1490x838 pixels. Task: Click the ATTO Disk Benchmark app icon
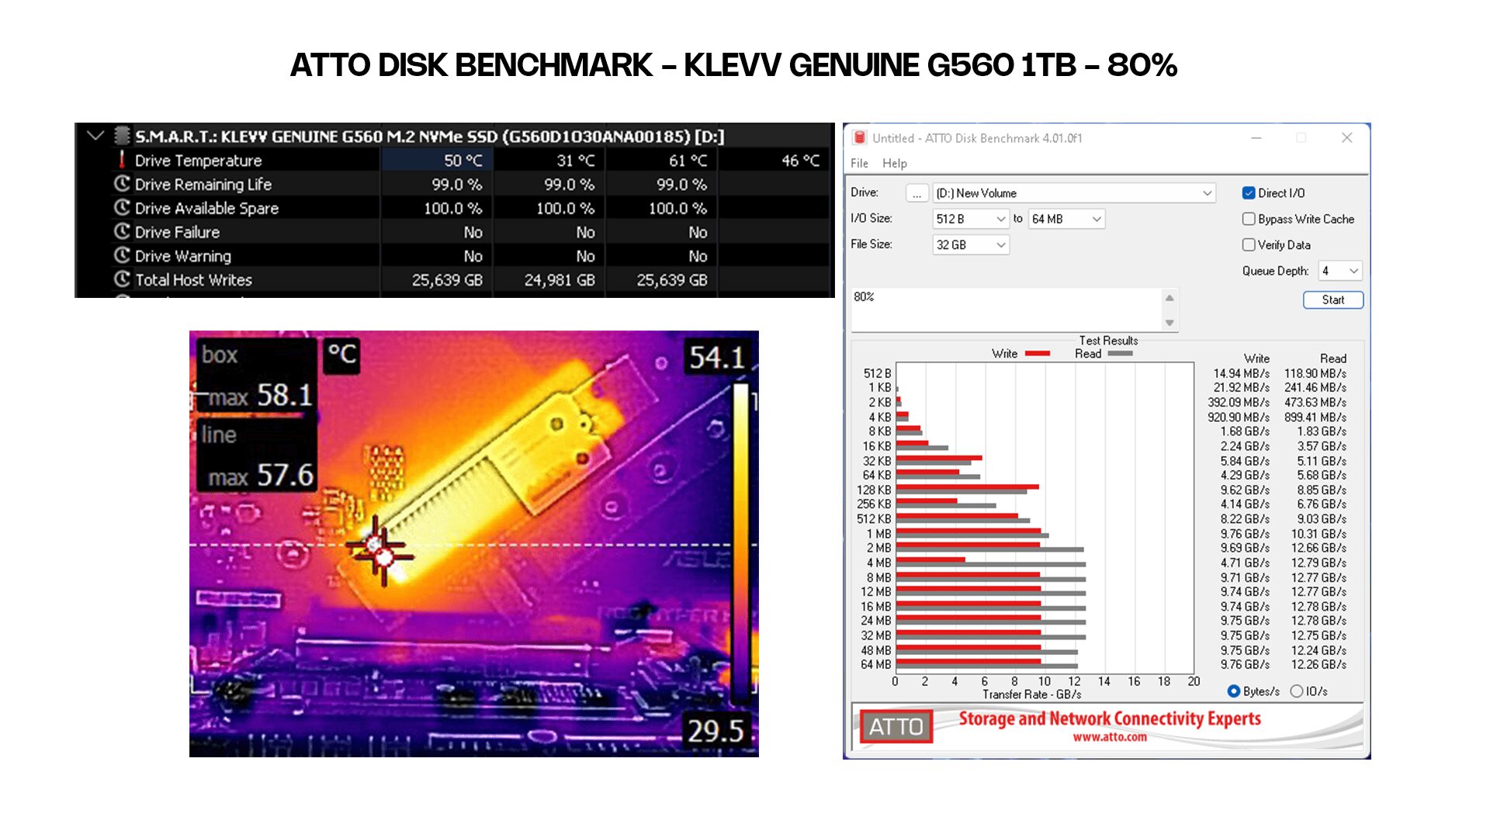859,138
